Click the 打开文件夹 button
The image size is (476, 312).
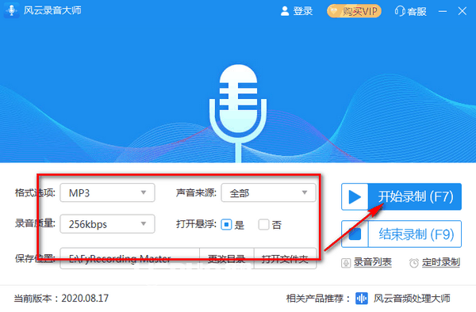[285, 258]
